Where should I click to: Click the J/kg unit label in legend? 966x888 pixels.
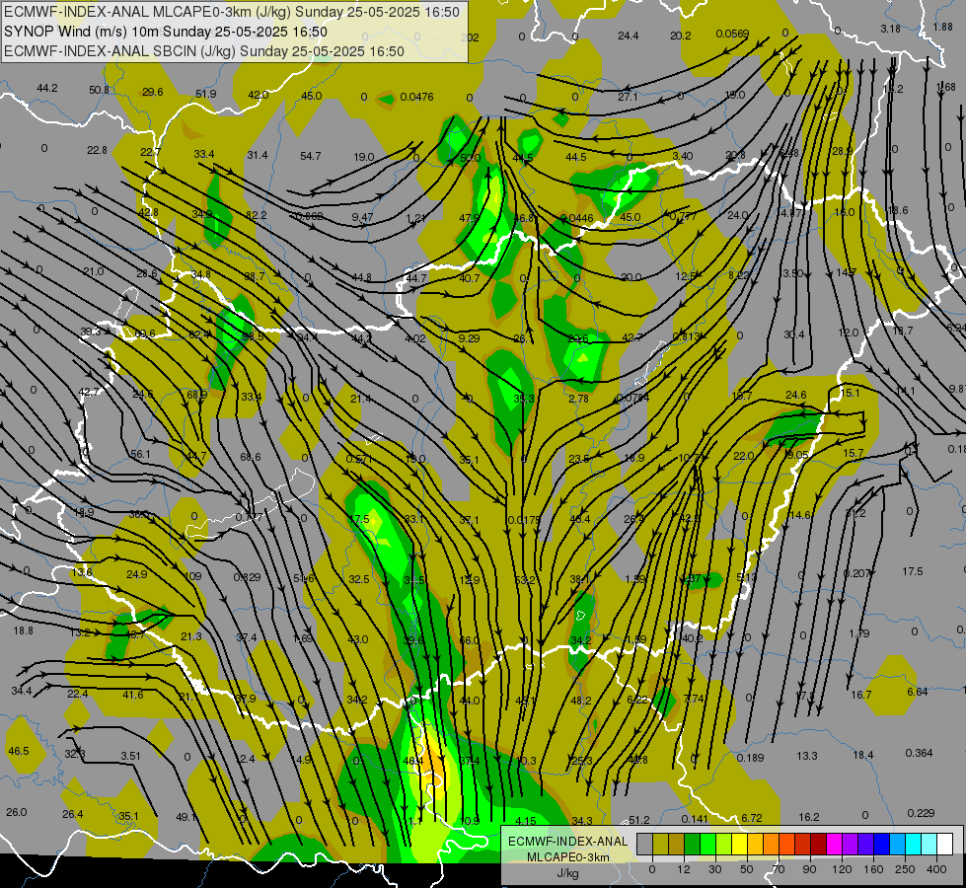tap(566, 873)
